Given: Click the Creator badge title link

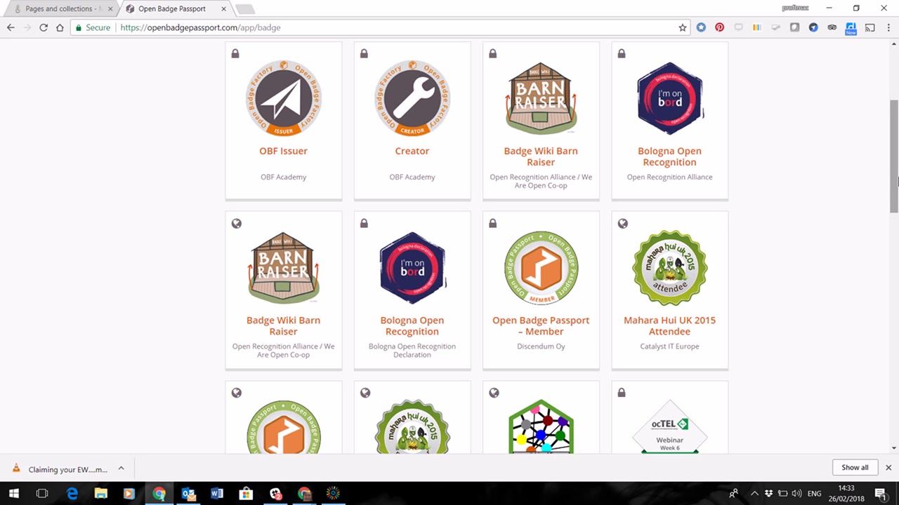Looking at the screenshot, I should pos(412,151).
